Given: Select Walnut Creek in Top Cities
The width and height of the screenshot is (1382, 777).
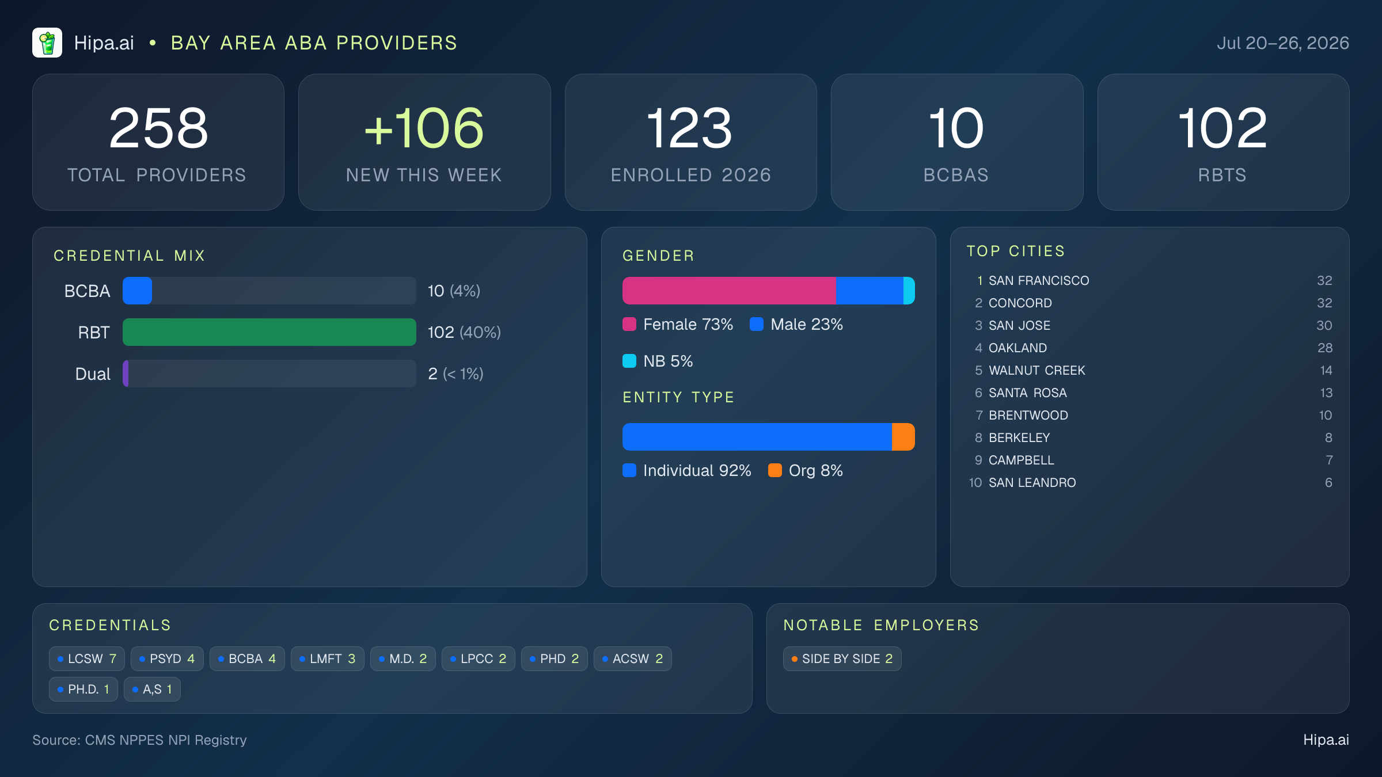Looking at the screenshot, I should point(1150,370).
